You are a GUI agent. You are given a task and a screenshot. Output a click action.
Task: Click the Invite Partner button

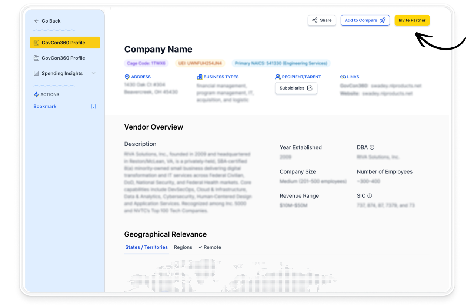click(x=412, y=20)
